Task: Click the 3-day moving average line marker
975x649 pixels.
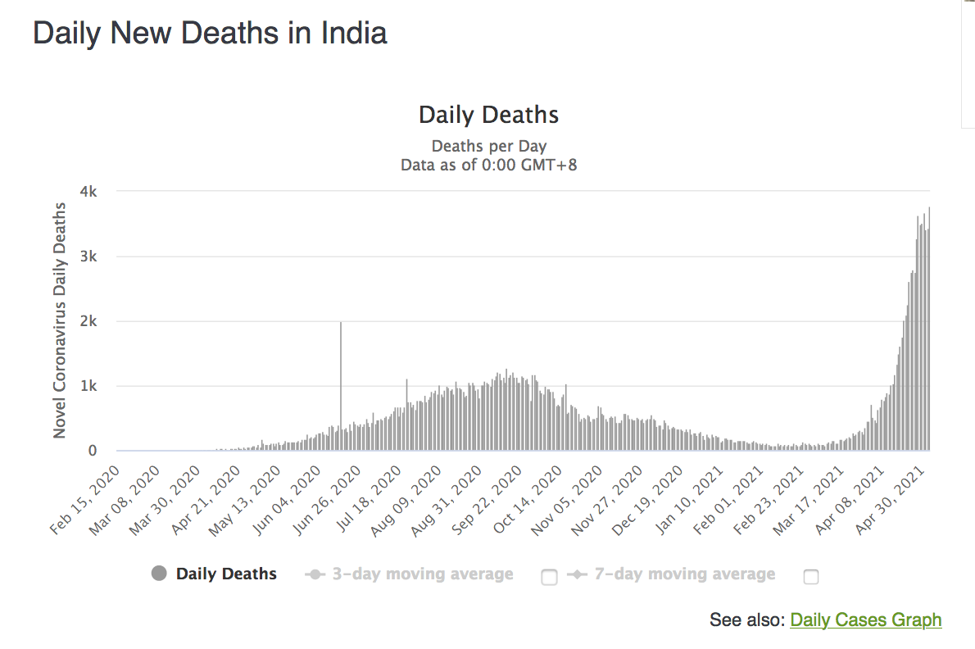Action: coord(315,574)
